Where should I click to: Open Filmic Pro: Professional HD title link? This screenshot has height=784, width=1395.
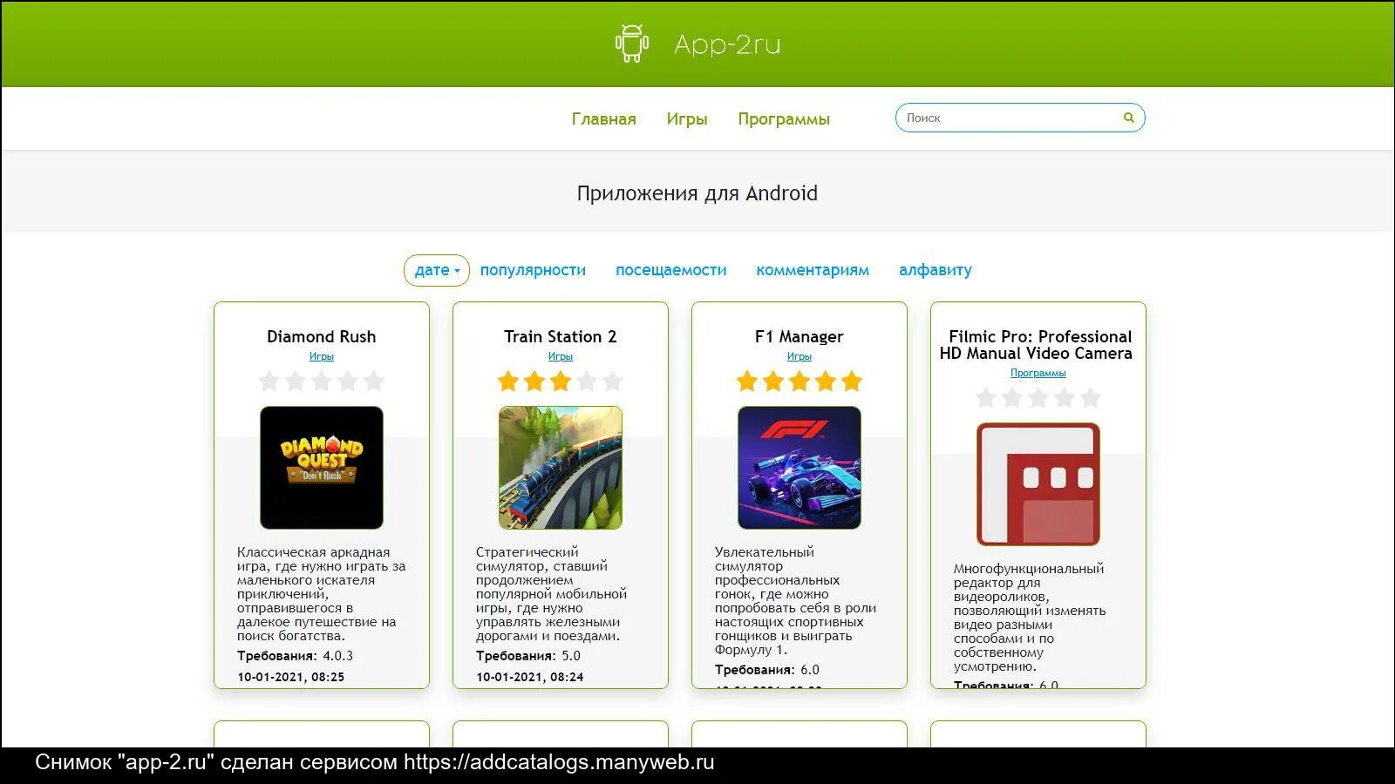pyautogui.click(x=1037, y=345)
